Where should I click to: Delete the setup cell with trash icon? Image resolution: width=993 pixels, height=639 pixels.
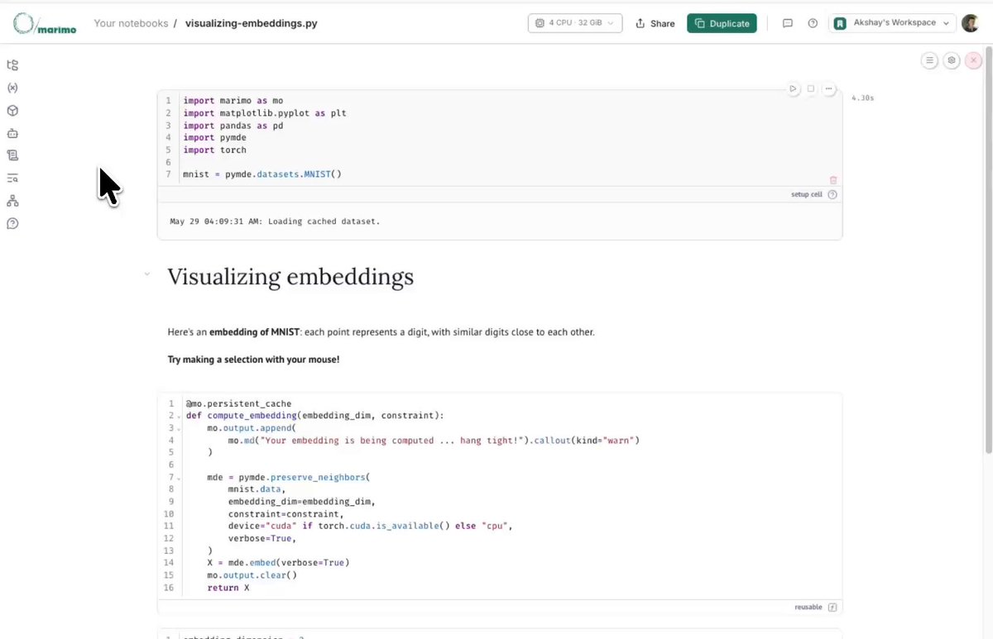[x=833, y=179]
